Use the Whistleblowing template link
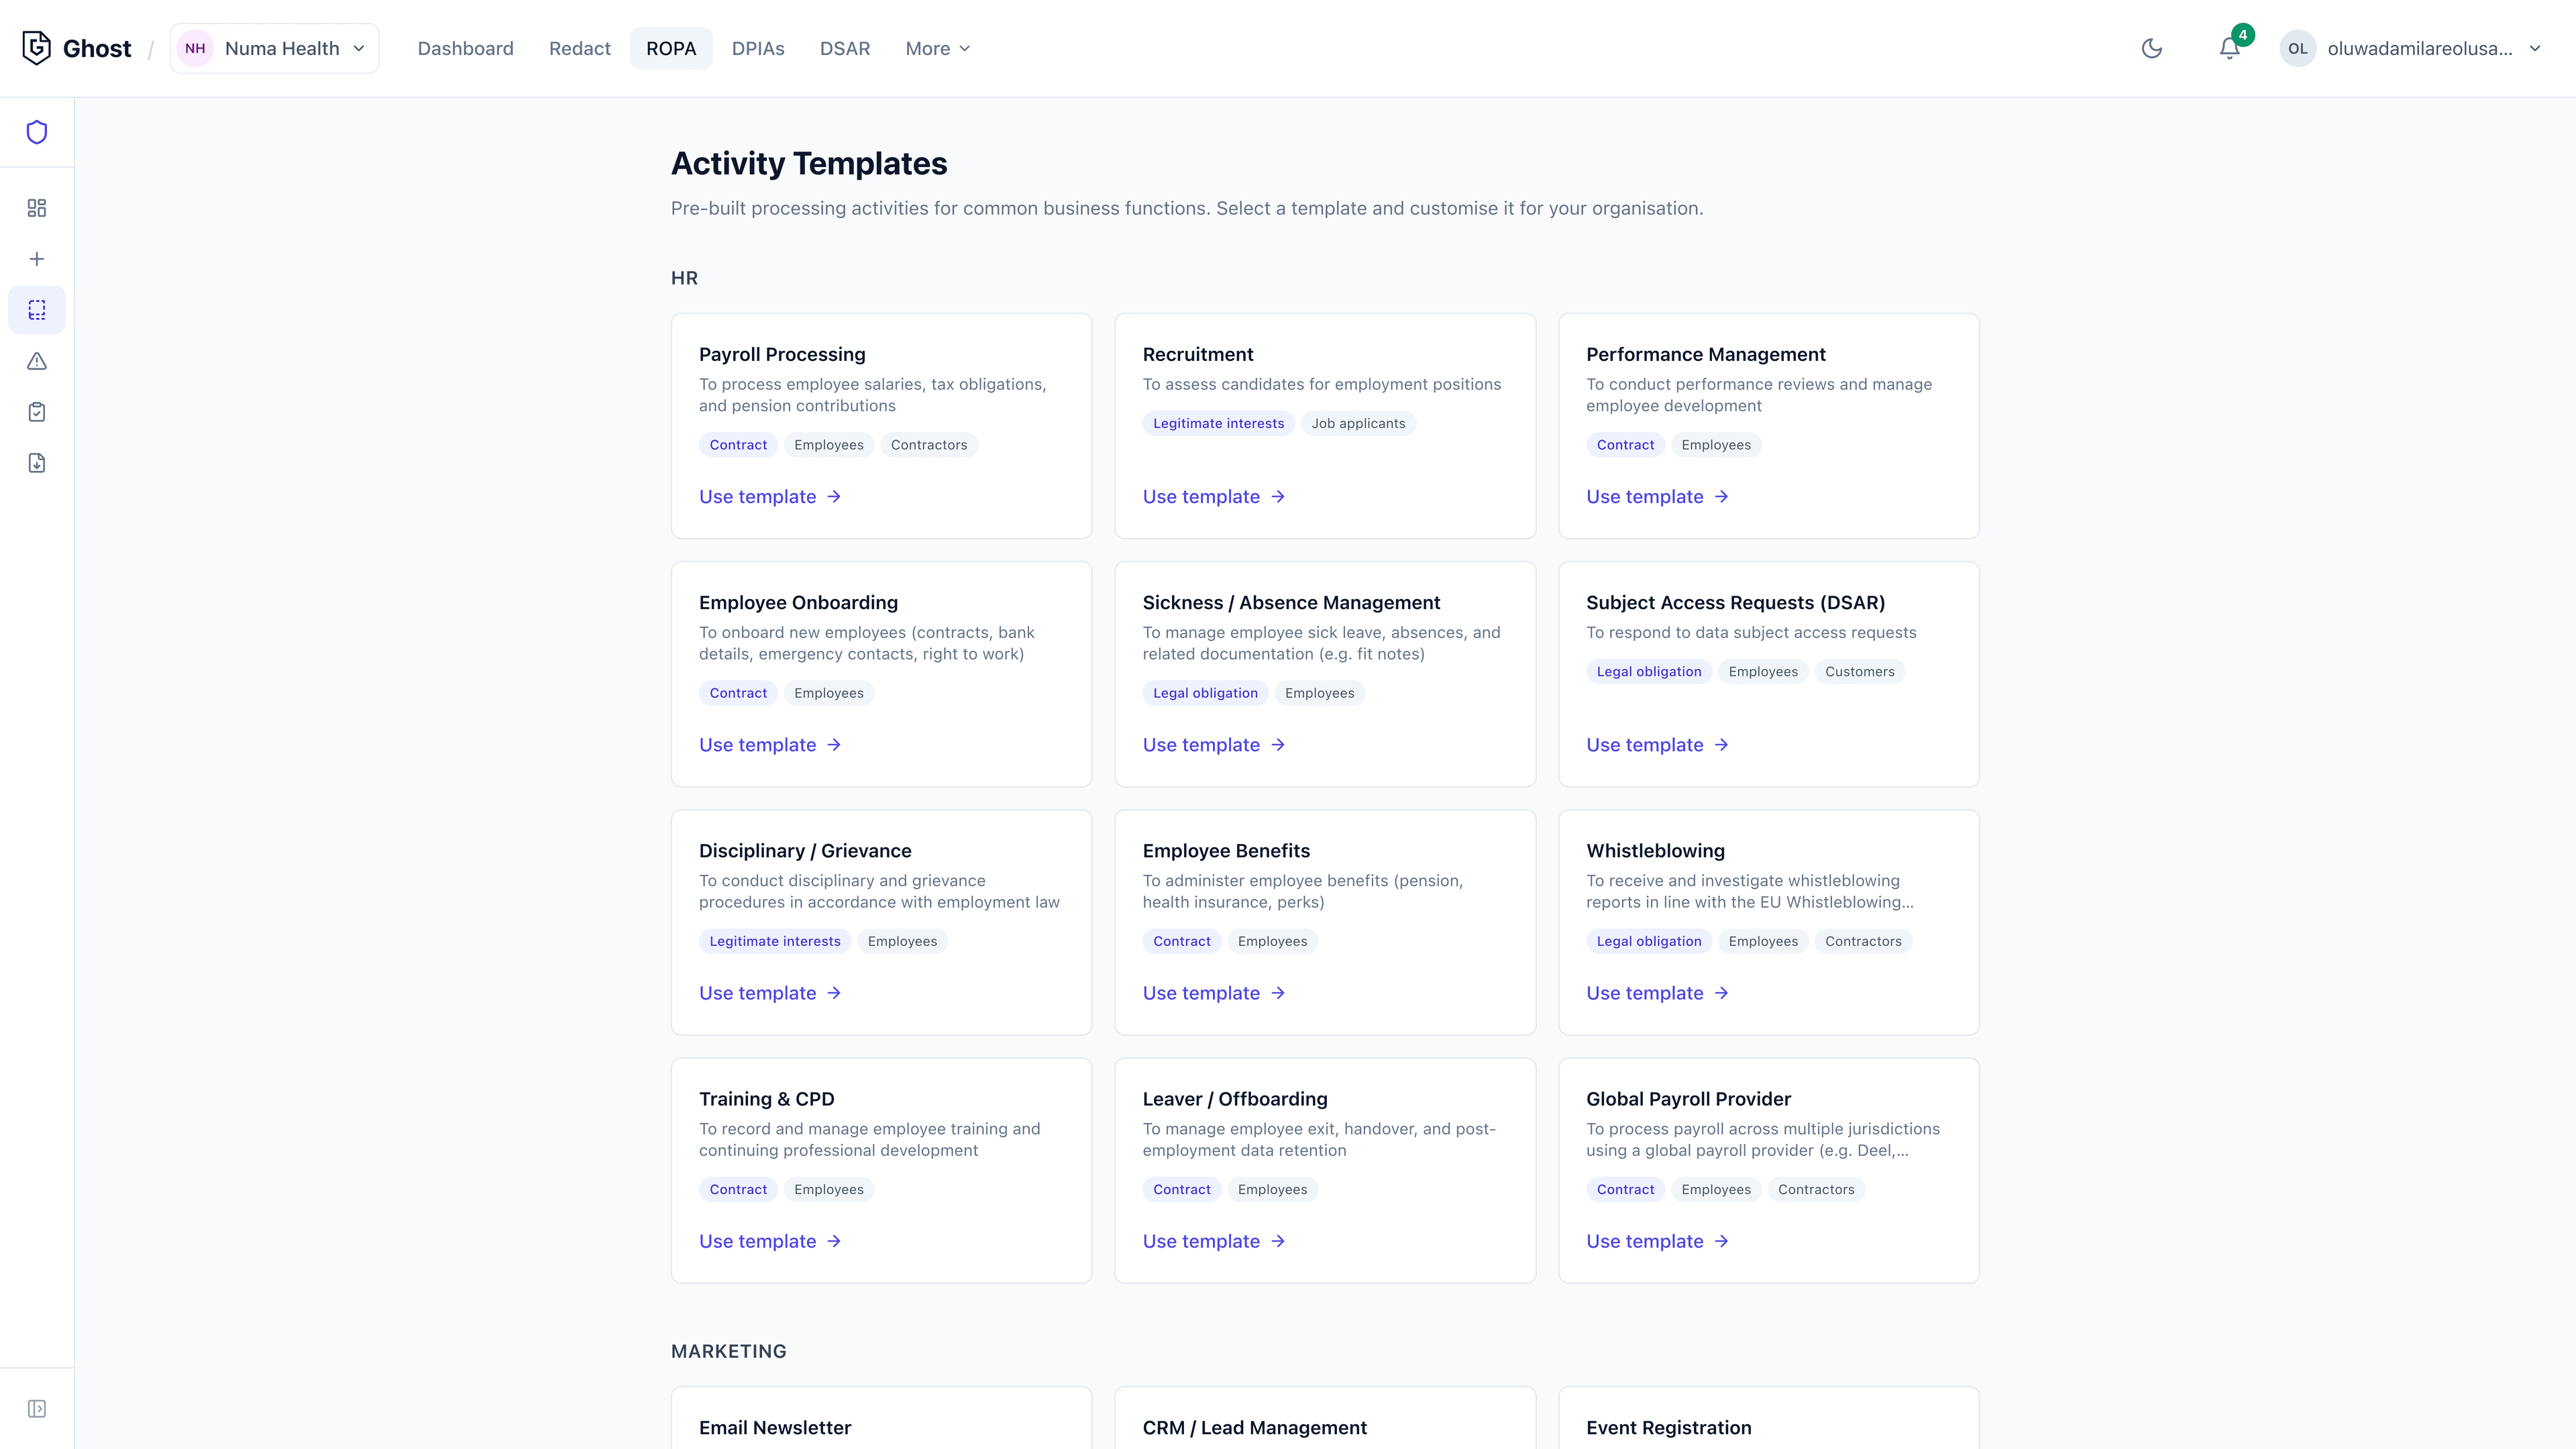The width and height of the screenshot is (2576, 1449). (1658, 993)
